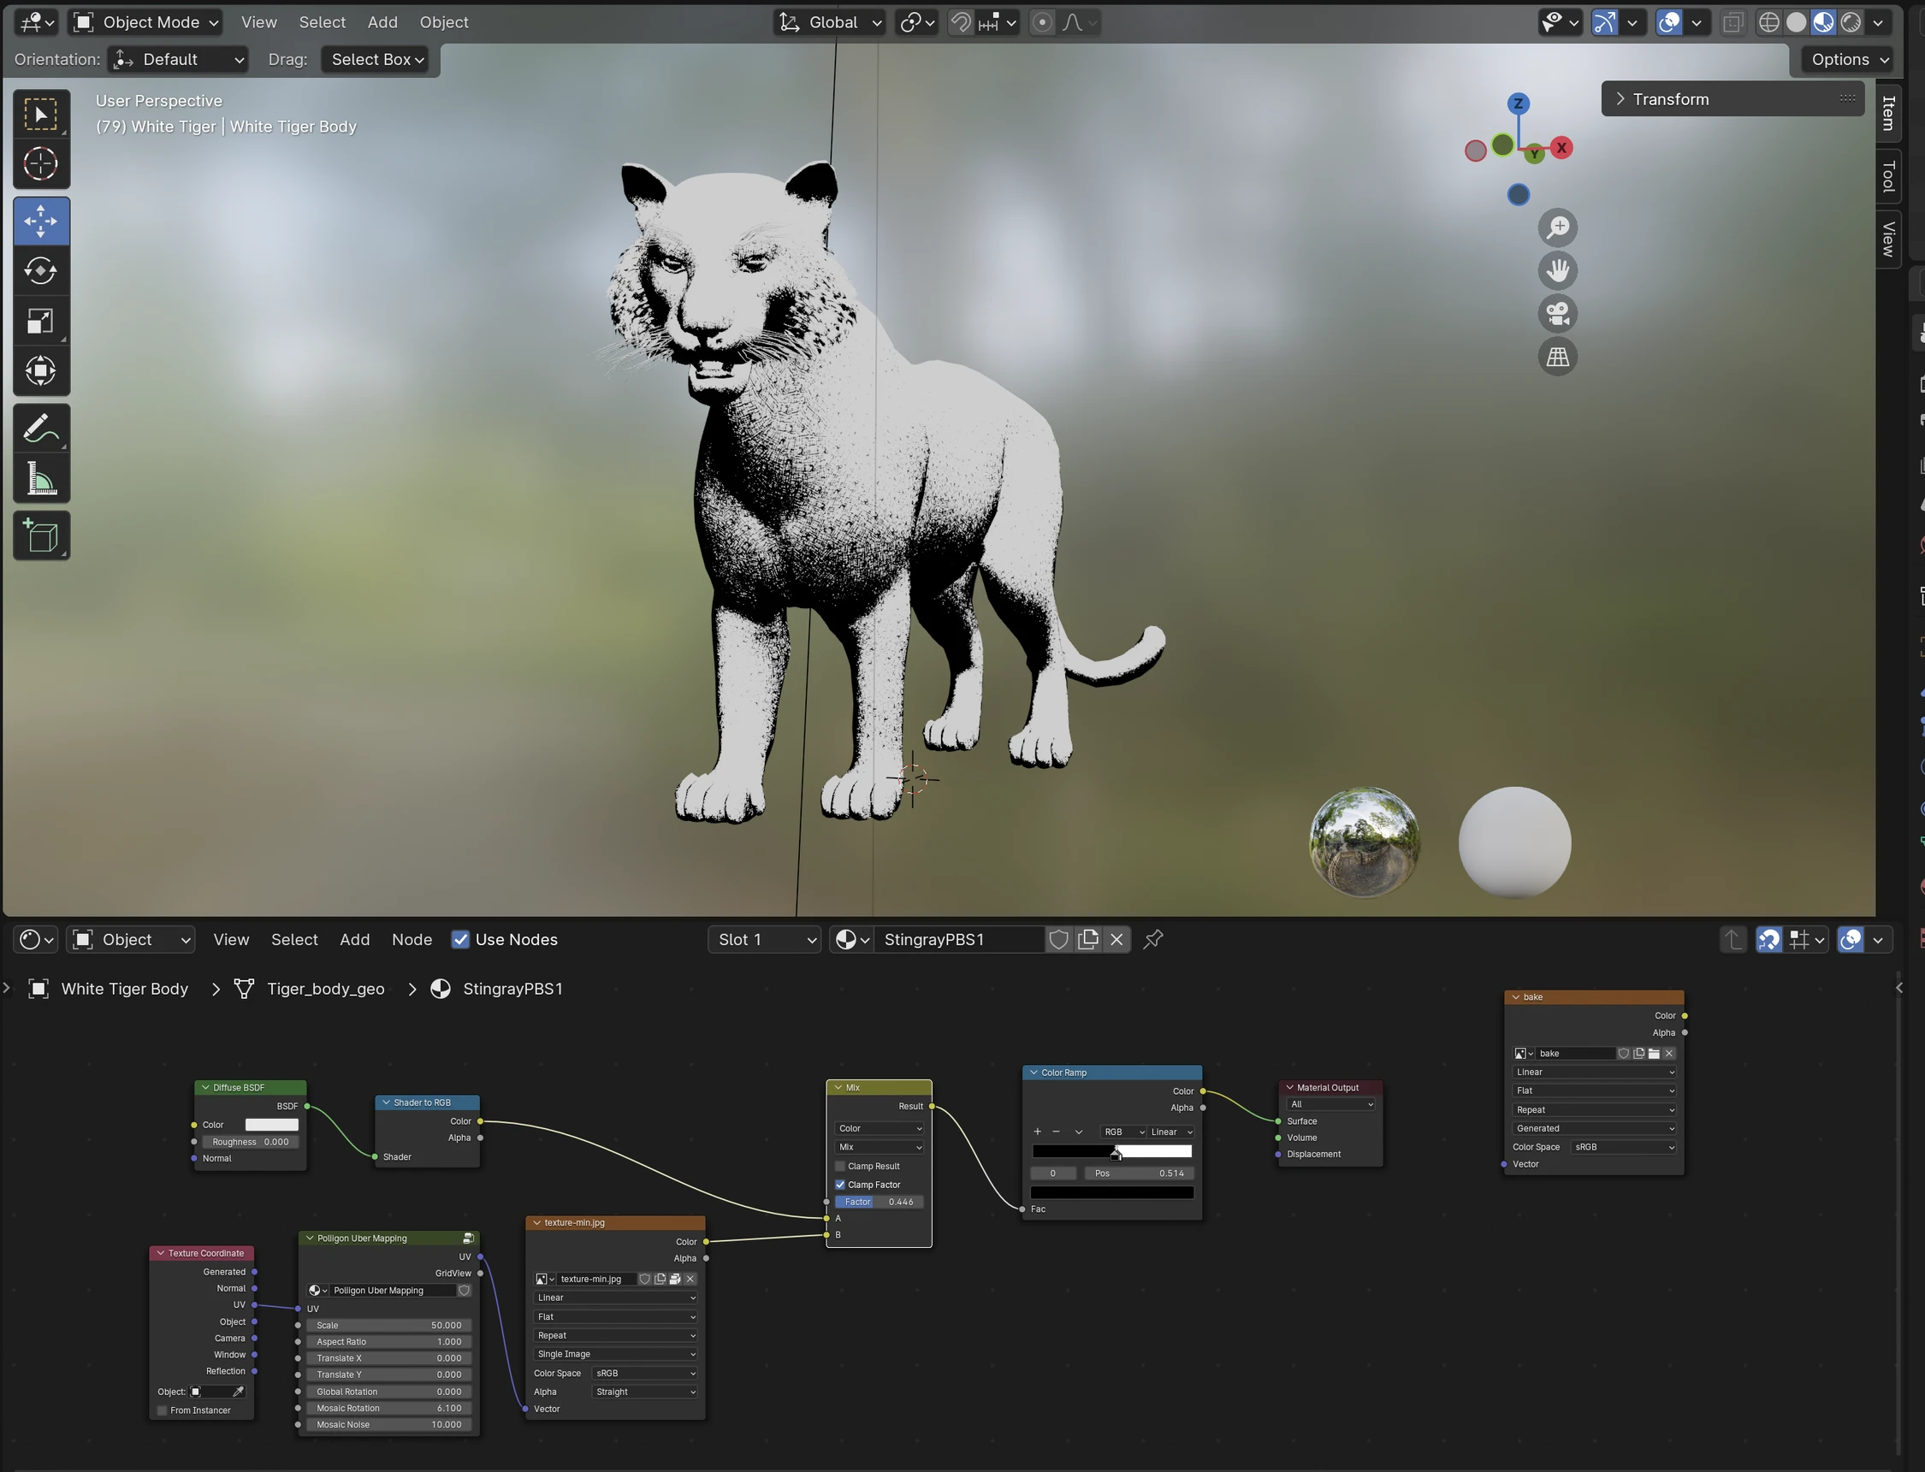Open the Select Box drag dropdown

click(376, 60)
